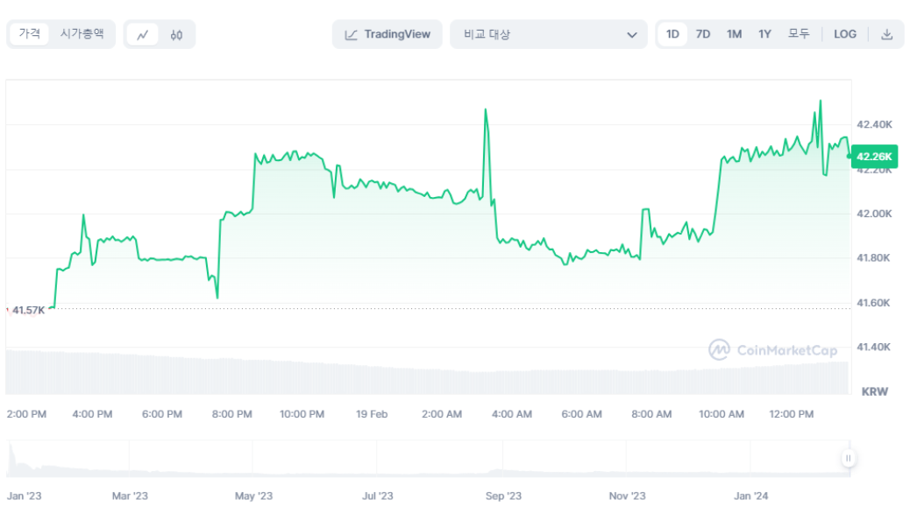This screenshot has width=910, height=513.
Task: Grab the range slider handle at right edge
Action: (x=848, y=458)
